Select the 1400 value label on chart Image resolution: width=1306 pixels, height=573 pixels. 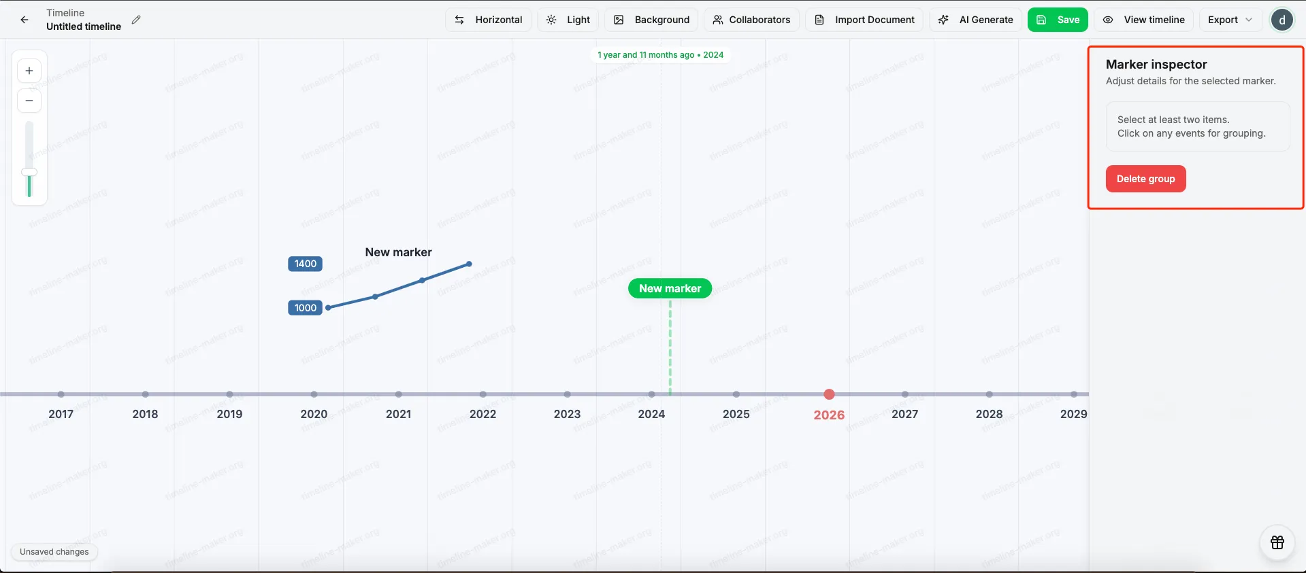point(305,264)
